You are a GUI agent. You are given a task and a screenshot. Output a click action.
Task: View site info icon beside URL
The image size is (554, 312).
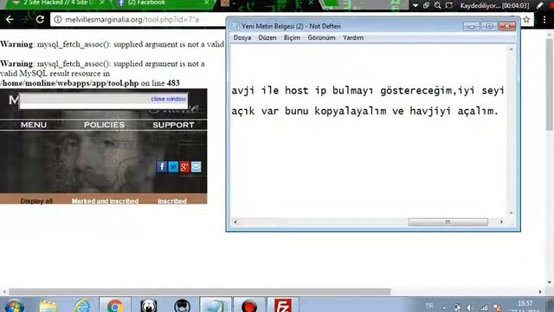pos(58,19)
